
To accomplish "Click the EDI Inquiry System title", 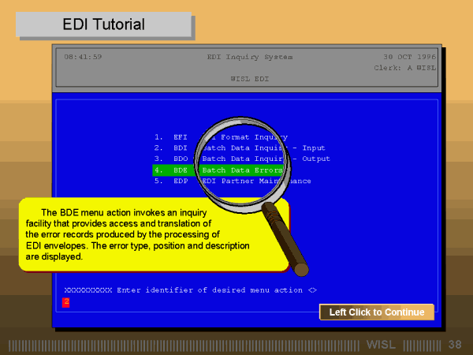I will point(249,57).
